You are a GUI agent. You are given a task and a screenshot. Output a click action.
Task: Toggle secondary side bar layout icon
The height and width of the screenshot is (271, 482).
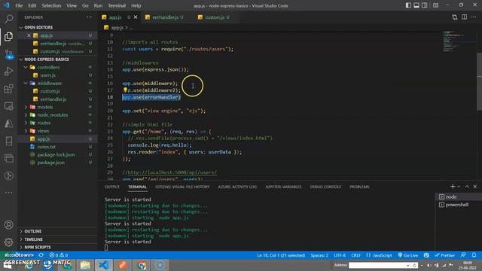pyautogui.click(x=425, y=5)
